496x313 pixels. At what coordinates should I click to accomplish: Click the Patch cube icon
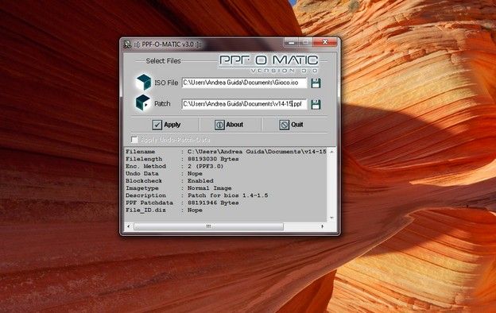pos(142,102)
